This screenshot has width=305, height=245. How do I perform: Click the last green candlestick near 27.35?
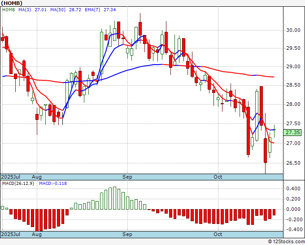pos(274,131)
